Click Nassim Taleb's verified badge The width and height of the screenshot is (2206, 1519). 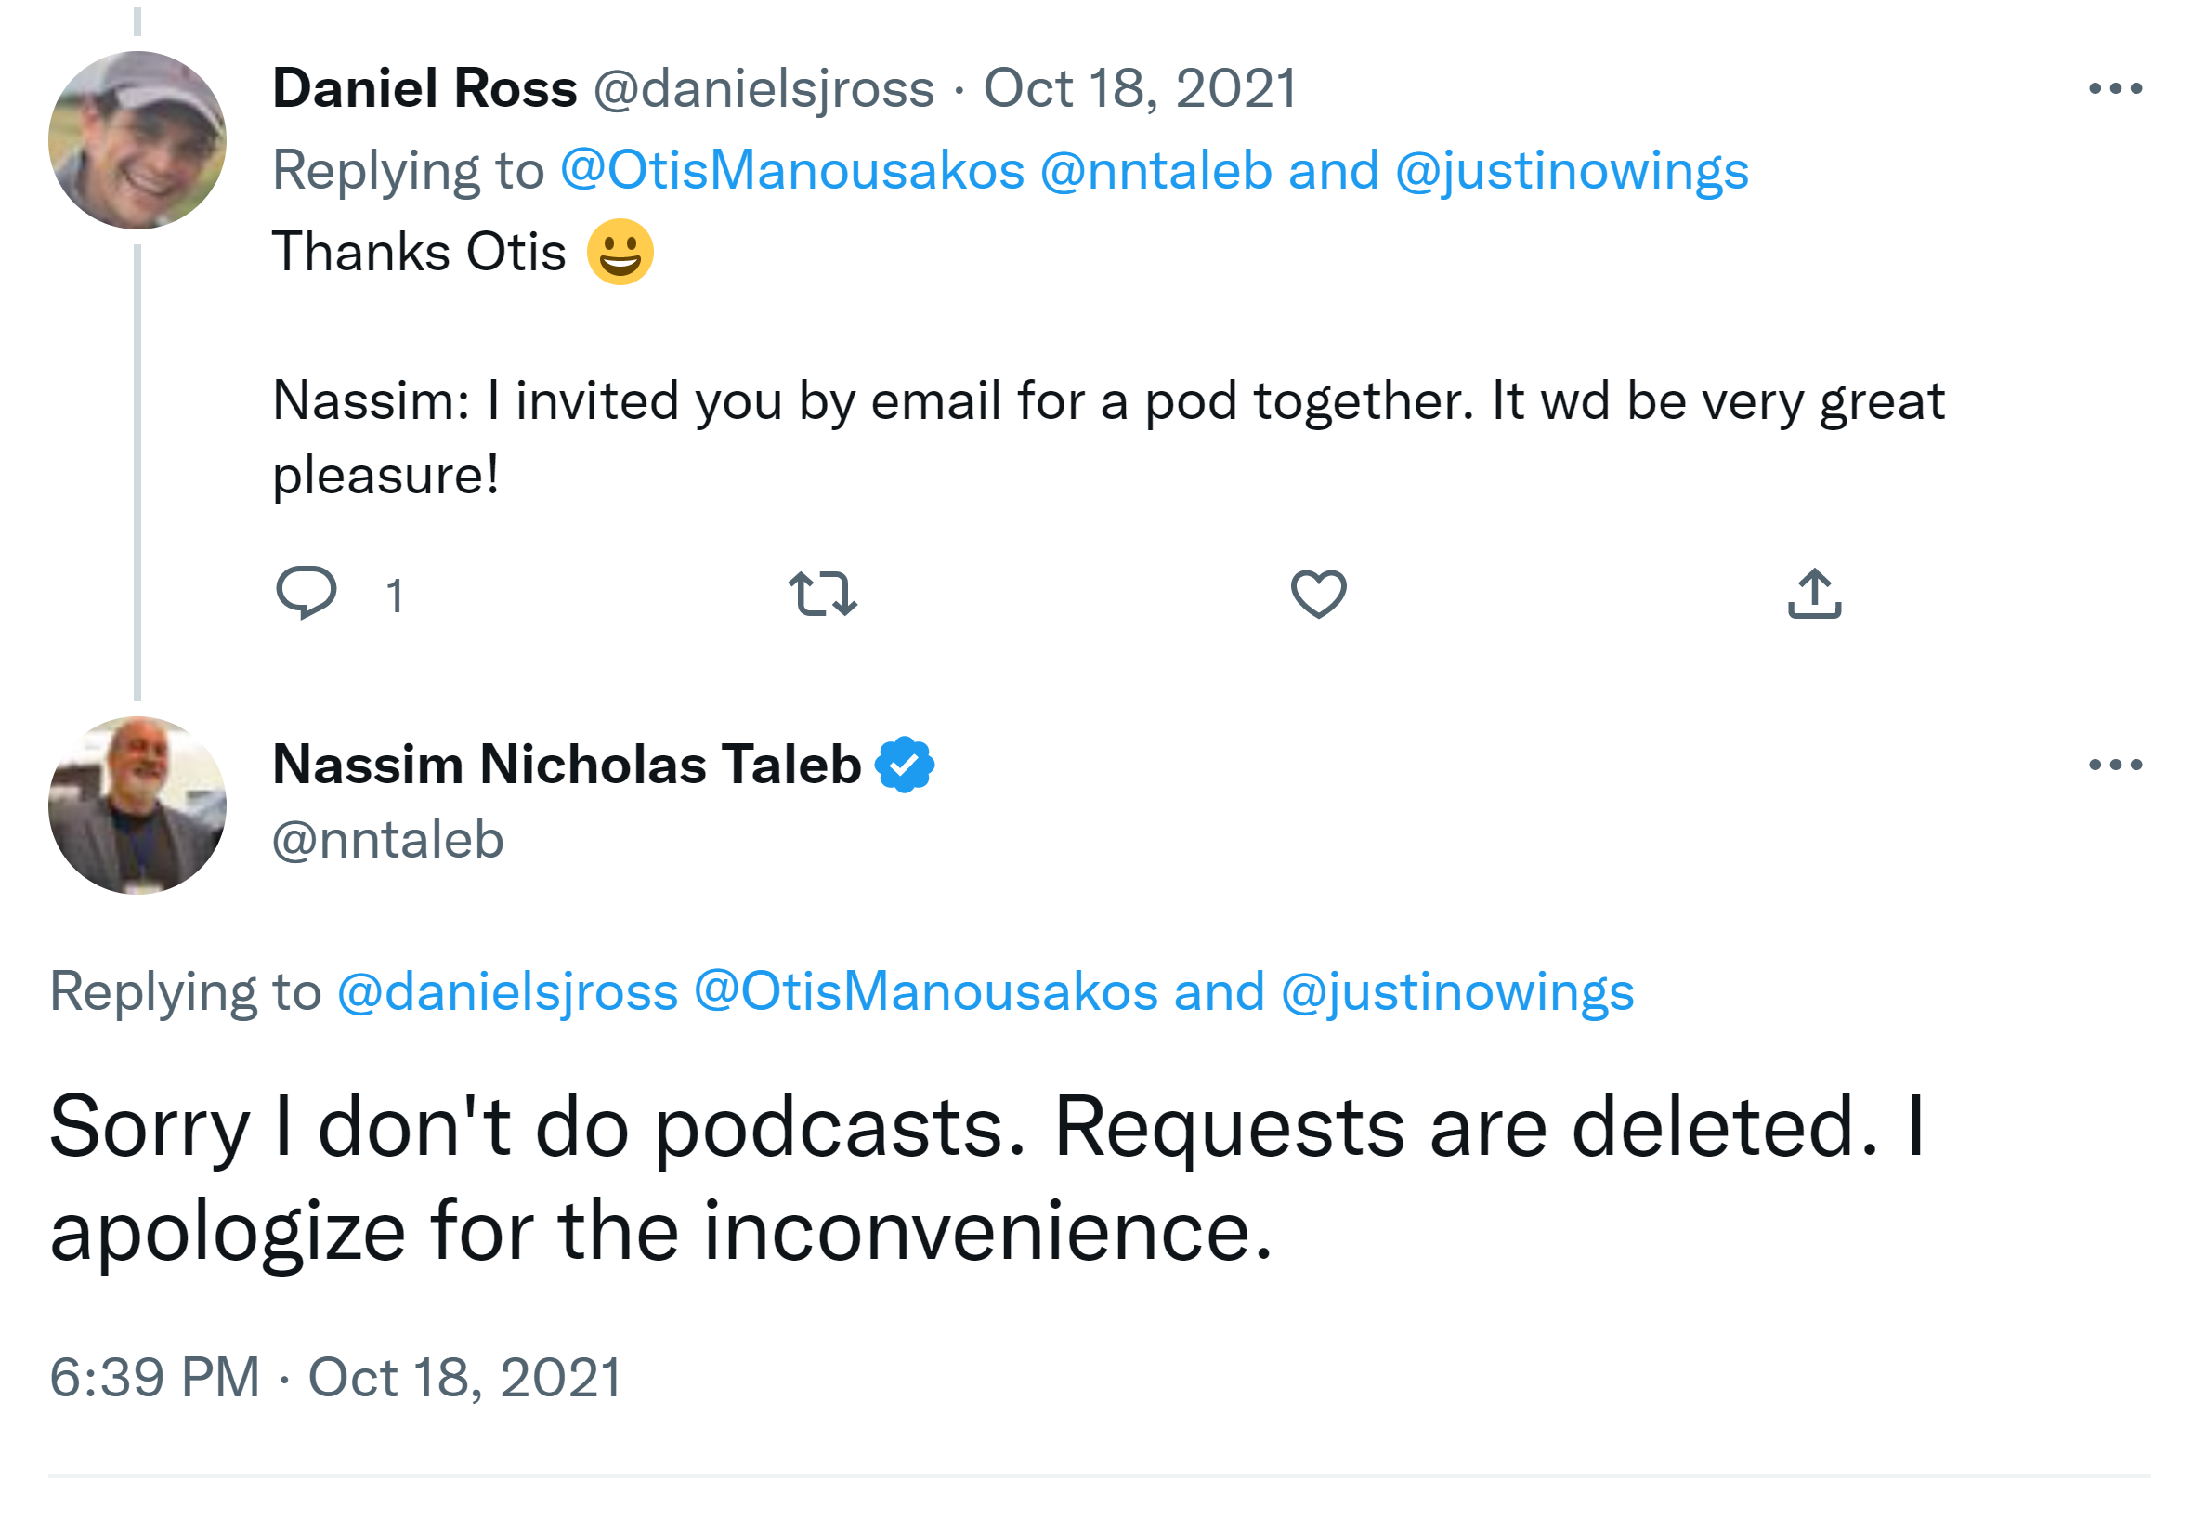(x=905, y=766)
